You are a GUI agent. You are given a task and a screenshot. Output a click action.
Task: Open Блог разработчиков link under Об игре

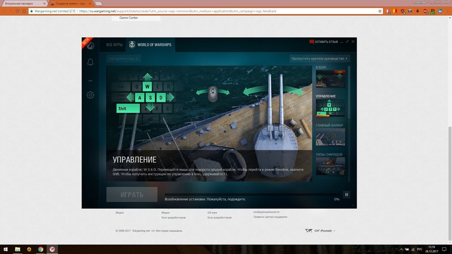point(219,218)
